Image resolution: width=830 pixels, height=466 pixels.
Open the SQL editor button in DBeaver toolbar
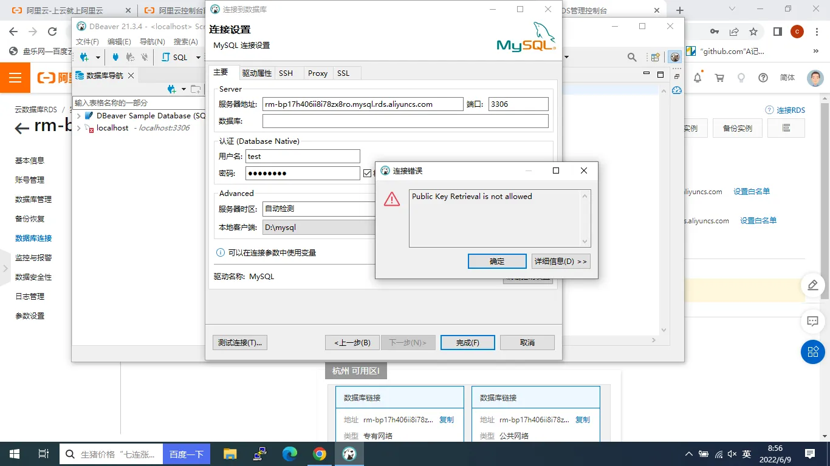175,57
